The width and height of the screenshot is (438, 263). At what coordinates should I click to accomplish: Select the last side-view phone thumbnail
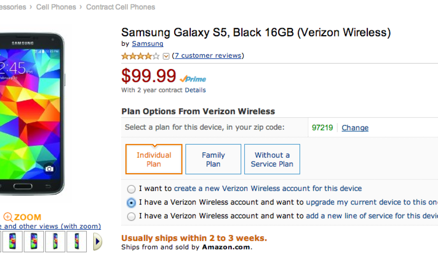click(x=77, y=241)
